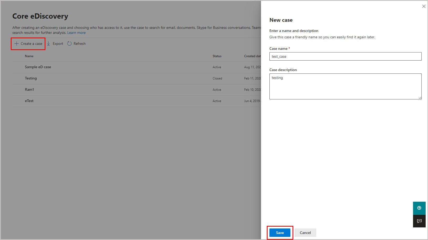Viewport: 428px width, 240px height.
Task: Click the Refresh circular arrow icon
Action: coord(69,44)
